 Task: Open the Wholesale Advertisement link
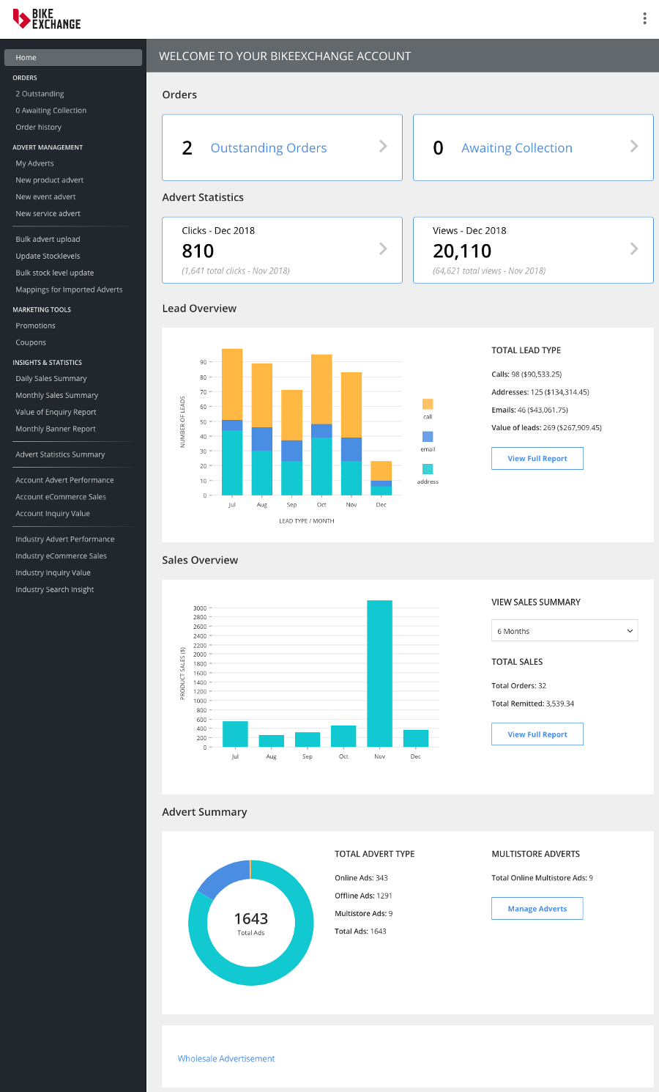tap(226, 1059)
